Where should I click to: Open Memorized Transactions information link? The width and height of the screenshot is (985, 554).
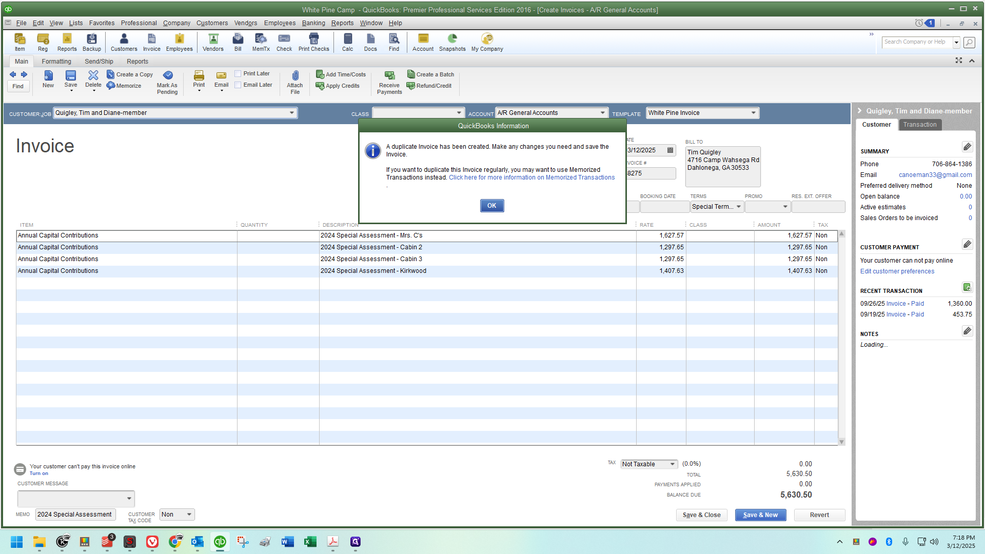[x=531, y=177]
